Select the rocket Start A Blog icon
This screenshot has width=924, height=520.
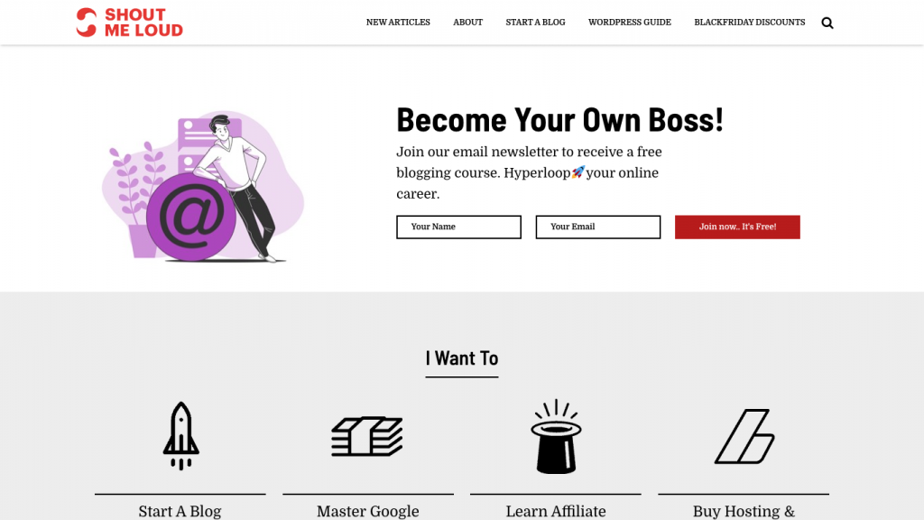[x=180, y=436]
